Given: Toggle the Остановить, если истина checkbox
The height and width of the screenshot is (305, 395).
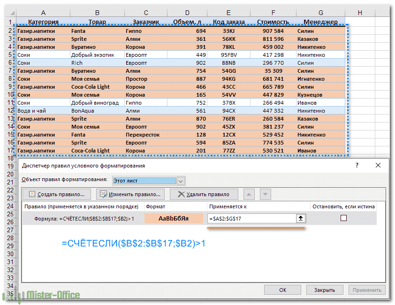Looking at the screenshot, I should (x=343, y=218).
